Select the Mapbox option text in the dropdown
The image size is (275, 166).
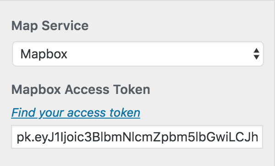point(44,54)
